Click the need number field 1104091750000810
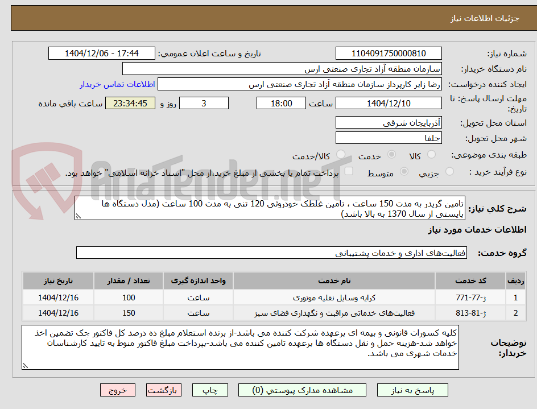Image resolution: width=537 pixels, height=409 pixels. 389,53
